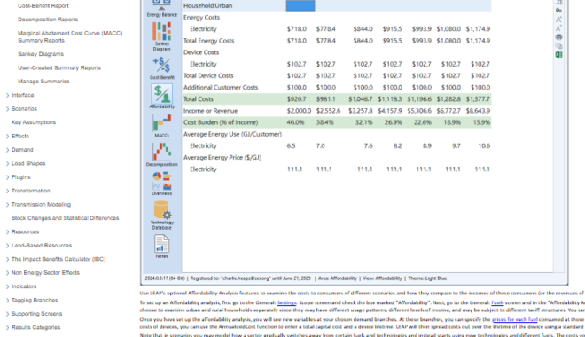Open the Land-Based Resources topic
Image resolution: width=585 pixels, height=337 pixels.
click(x=42, y=246)
